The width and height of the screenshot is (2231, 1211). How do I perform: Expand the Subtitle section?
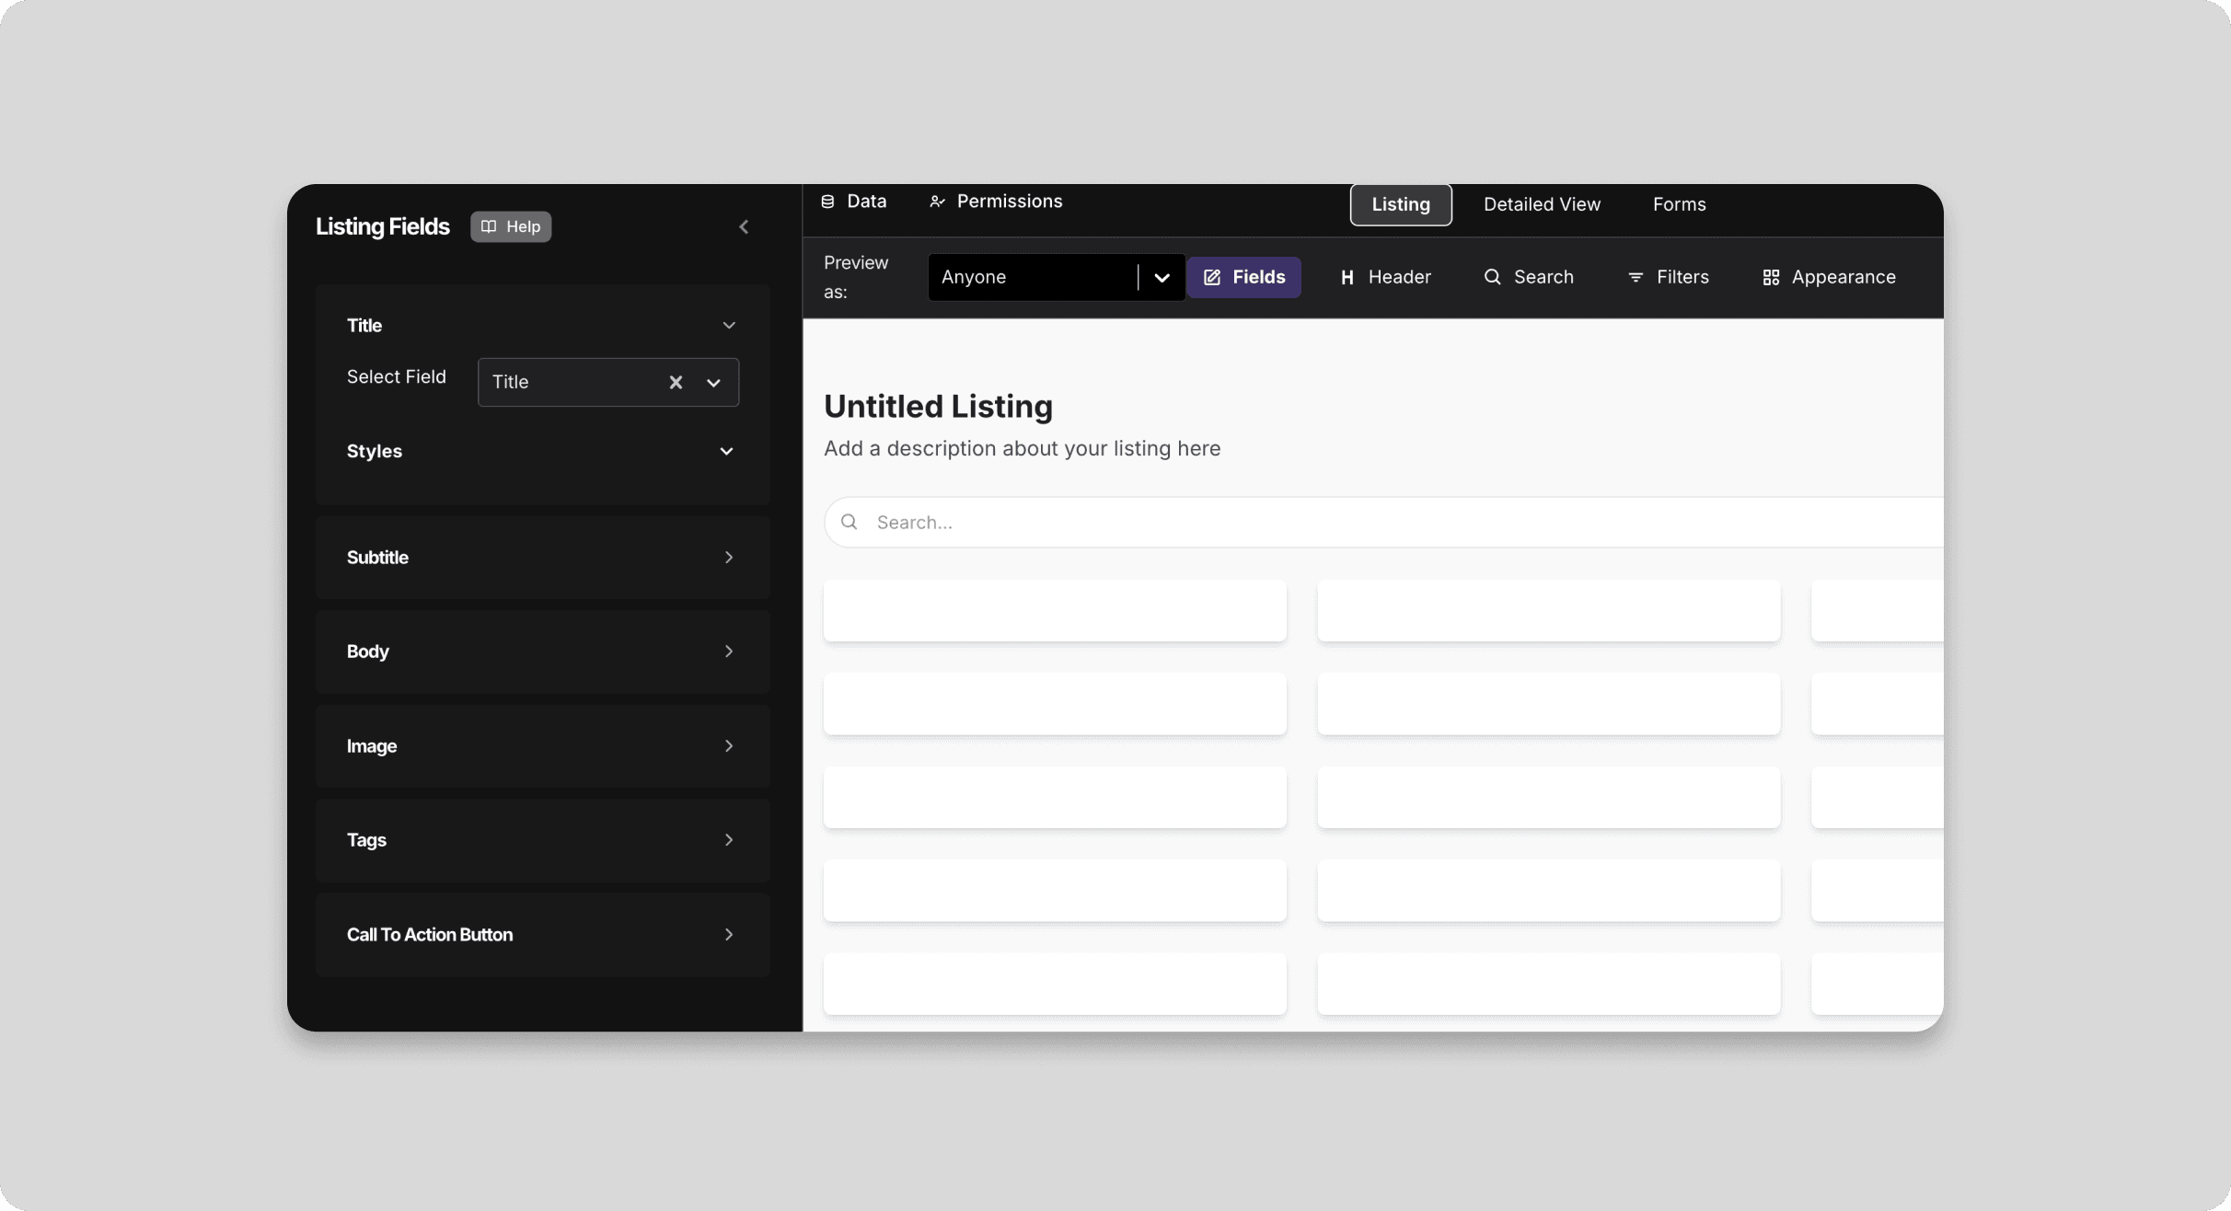(543, 558)
